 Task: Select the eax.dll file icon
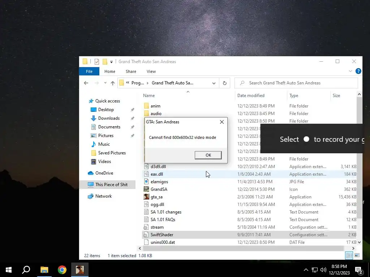coord(146,174)
